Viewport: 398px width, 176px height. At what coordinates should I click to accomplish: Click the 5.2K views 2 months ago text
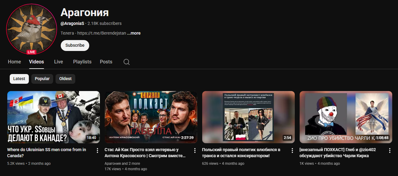pos(29,164)
